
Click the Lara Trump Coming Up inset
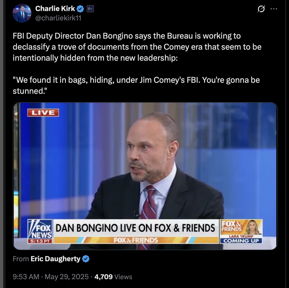coord(241,231)
